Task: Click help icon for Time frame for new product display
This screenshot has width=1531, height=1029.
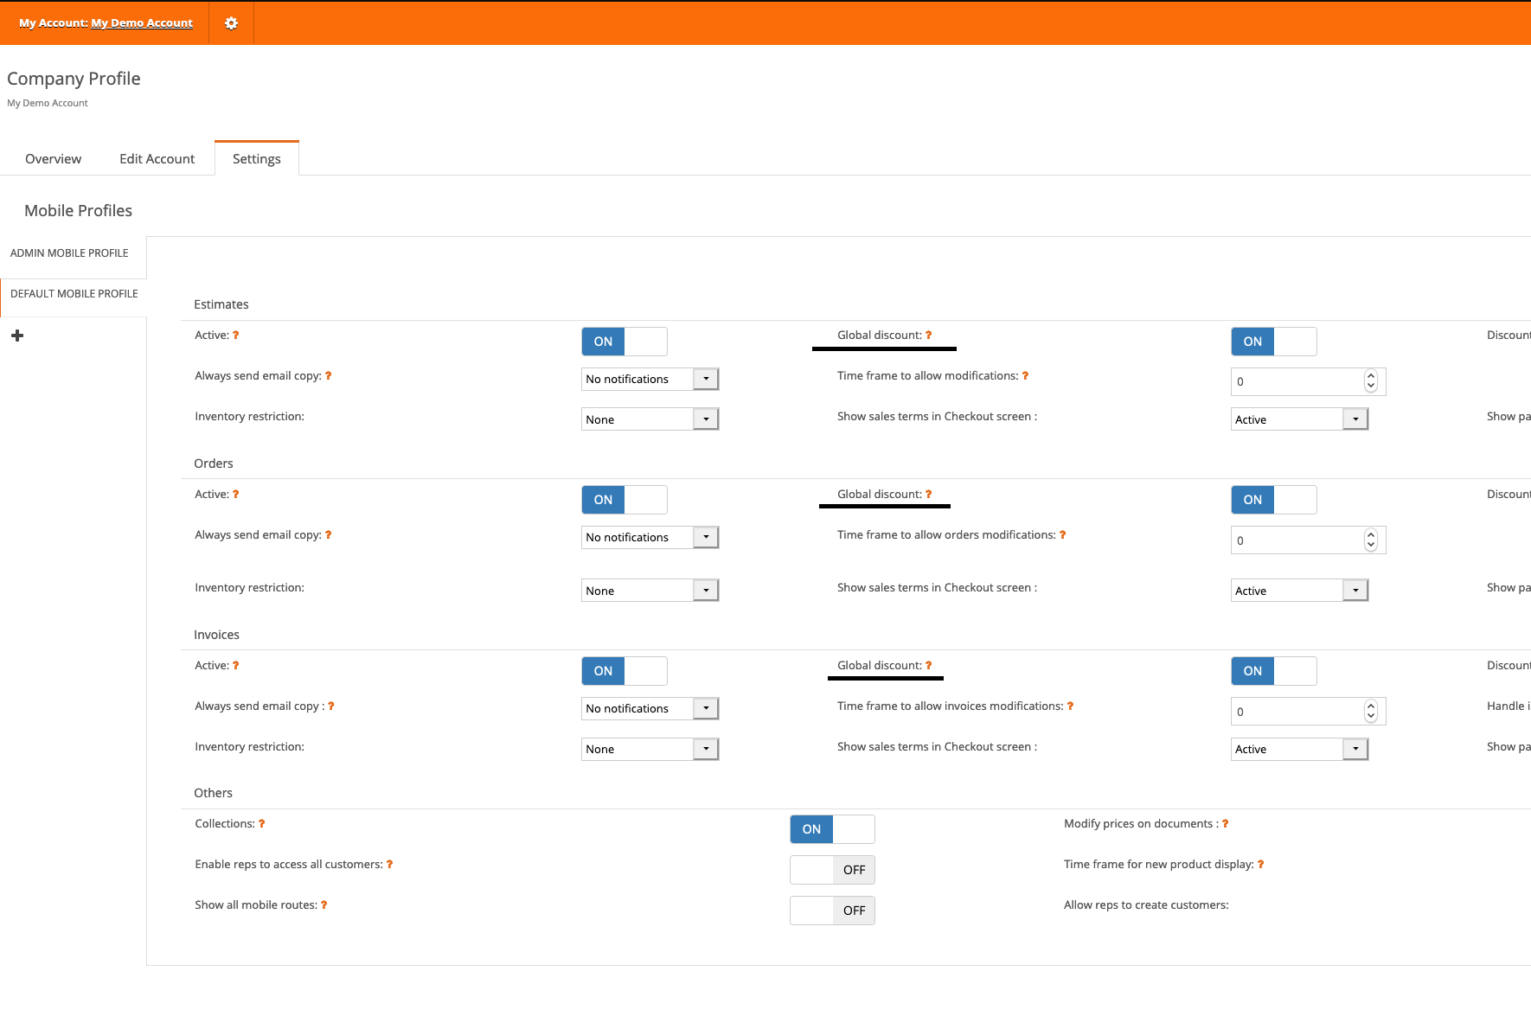Action: tap(1260, 865)
